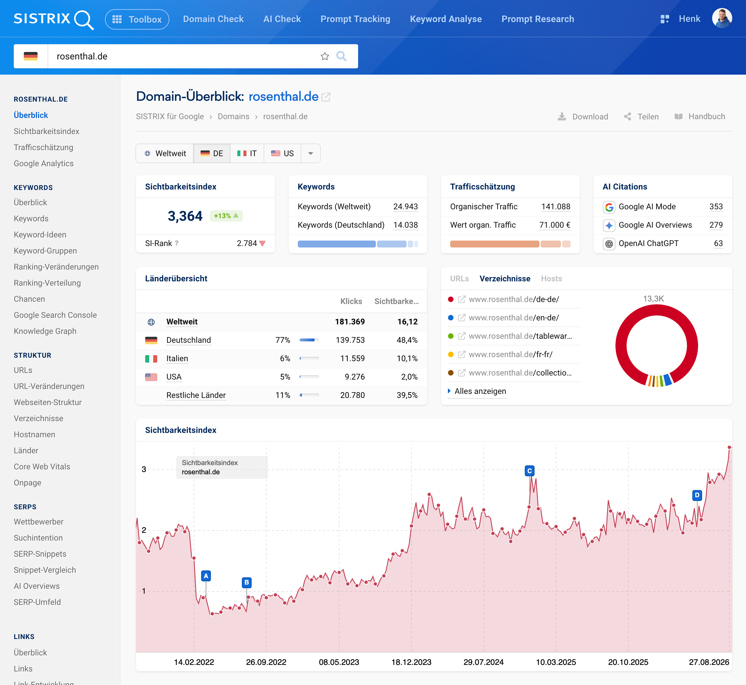
Task: Click chart event marker B
Action: click(247, 583)
